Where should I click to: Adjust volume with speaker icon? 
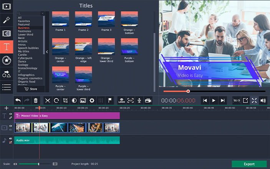point(263,100)
